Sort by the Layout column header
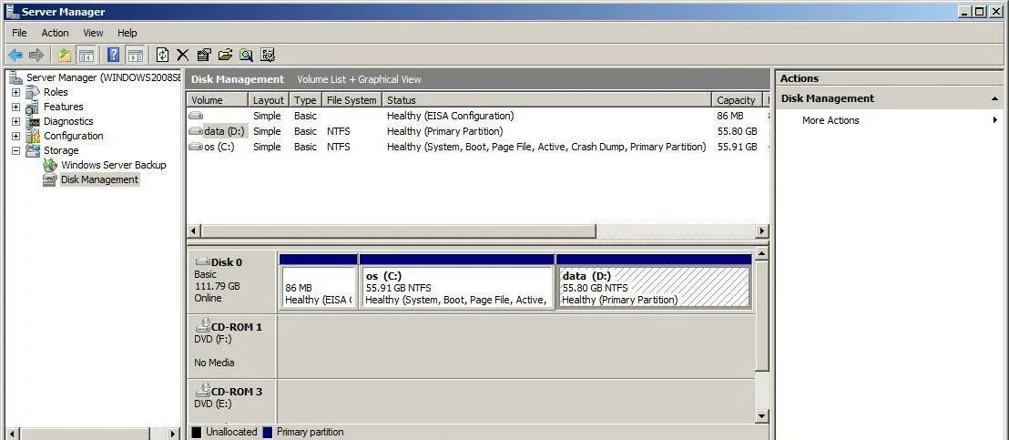Viewport: 1009px width, 440px height. (x=269, y=100)
